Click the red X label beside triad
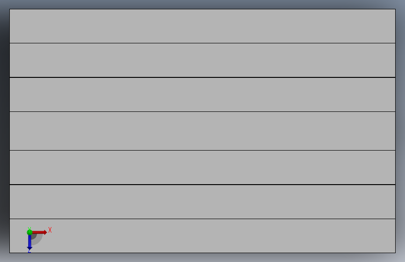Screen dimensions: 405x262 50,230
